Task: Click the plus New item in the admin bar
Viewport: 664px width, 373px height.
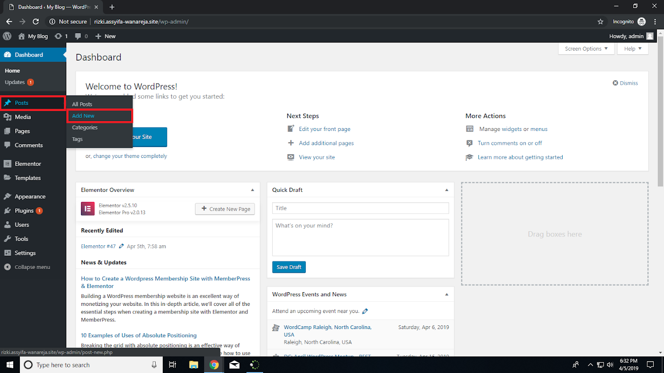Action: click(105, 36)
